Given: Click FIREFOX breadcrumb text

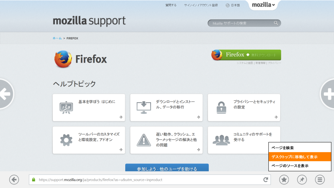Looking at the screenshot, I should pyautogui.click(x=72, y=38).
